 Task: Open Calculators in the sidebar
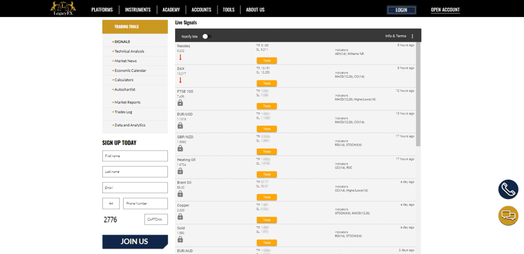coord(124,80)
